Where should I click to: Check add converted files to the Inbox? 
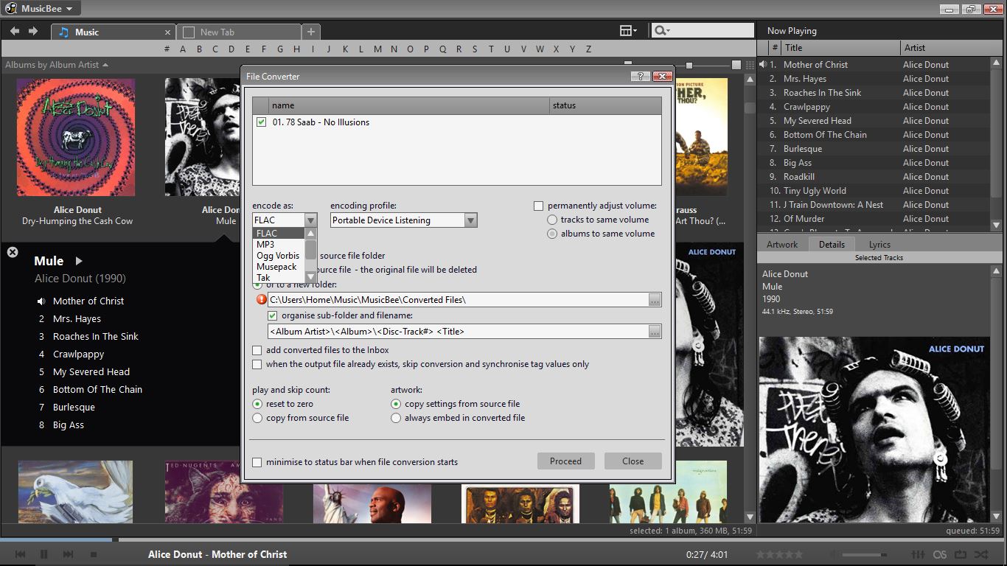257,350
